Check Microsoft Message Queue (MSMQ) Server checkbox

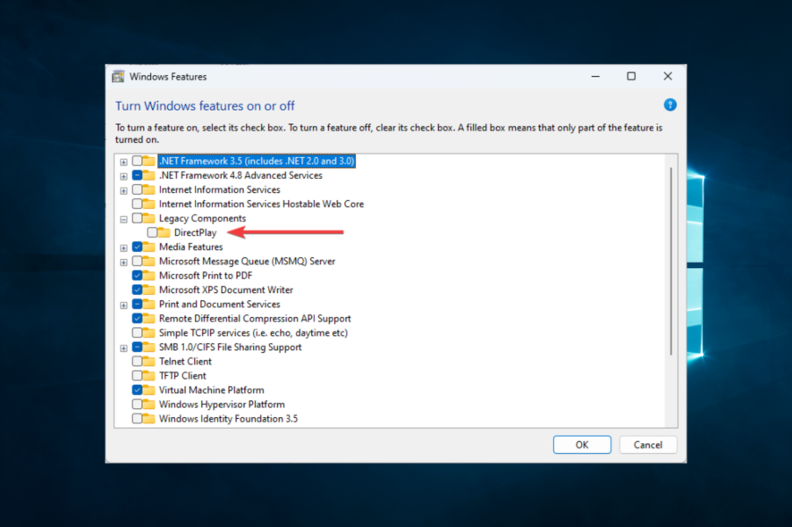pyautogui.click(x=137, y=261)
